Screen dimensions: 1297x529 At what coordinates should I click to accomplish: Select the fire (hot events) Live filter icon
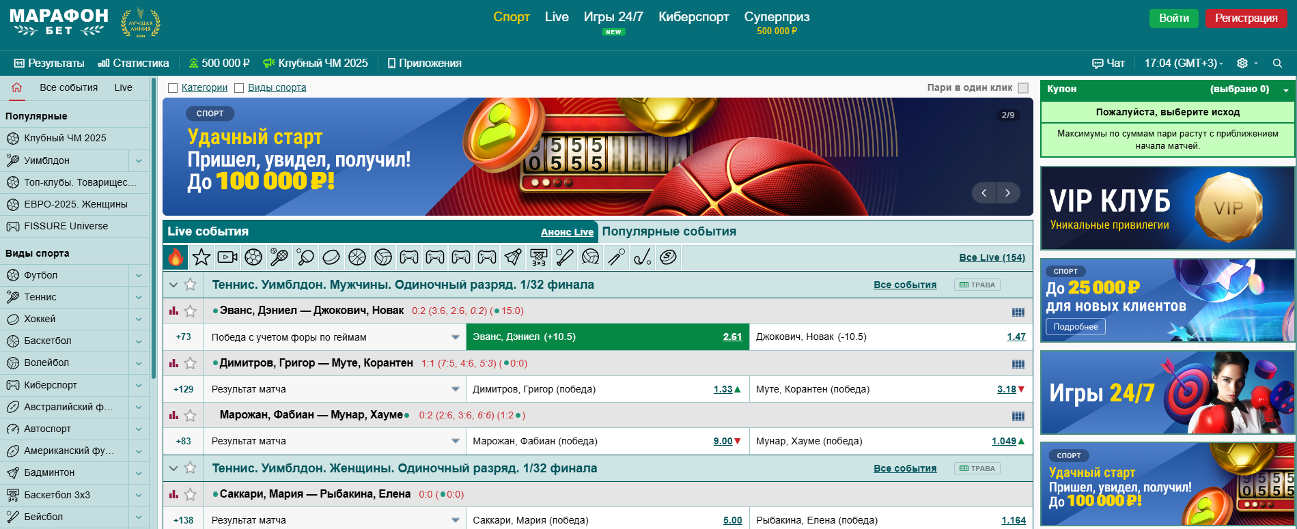point(176,257)
